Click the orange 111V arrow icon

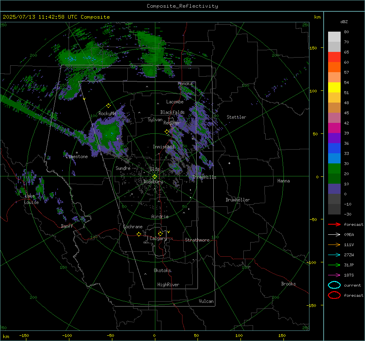point(334,244)
